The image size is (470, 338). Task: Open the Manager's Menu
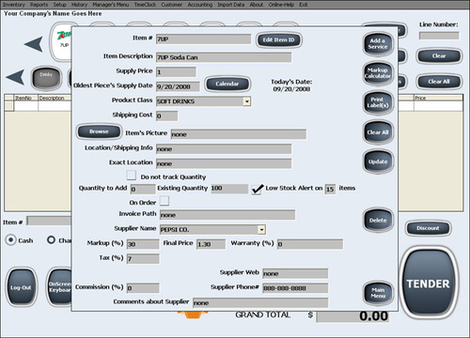pos(111,5)
